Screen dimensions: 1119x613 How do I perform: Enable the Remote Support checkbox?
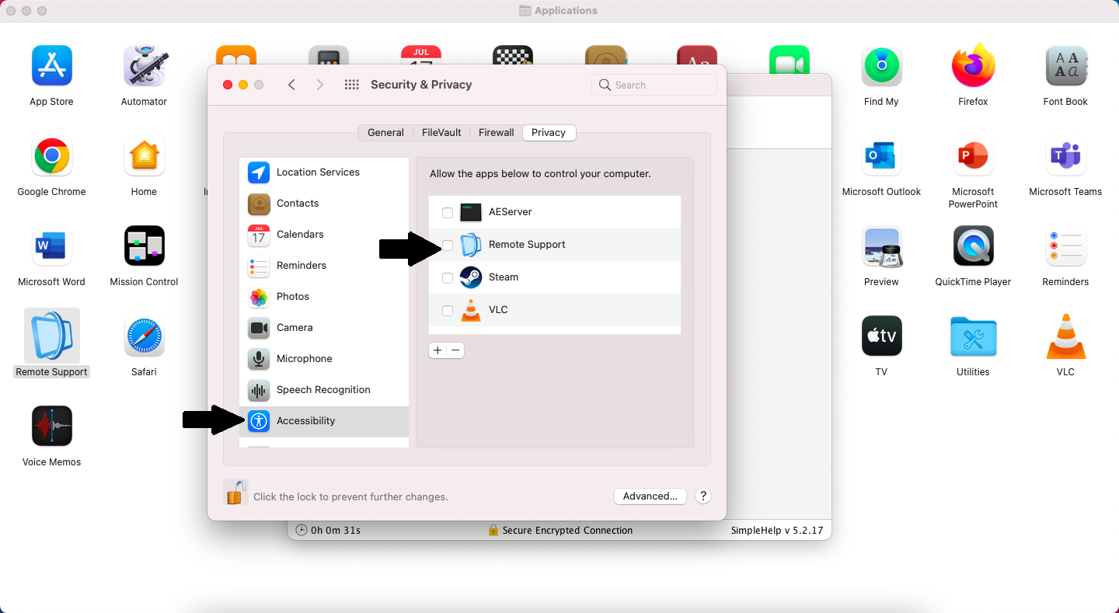point(448,246)
